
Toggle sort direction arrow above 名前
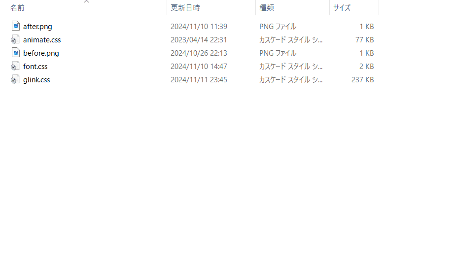(86, 1)
